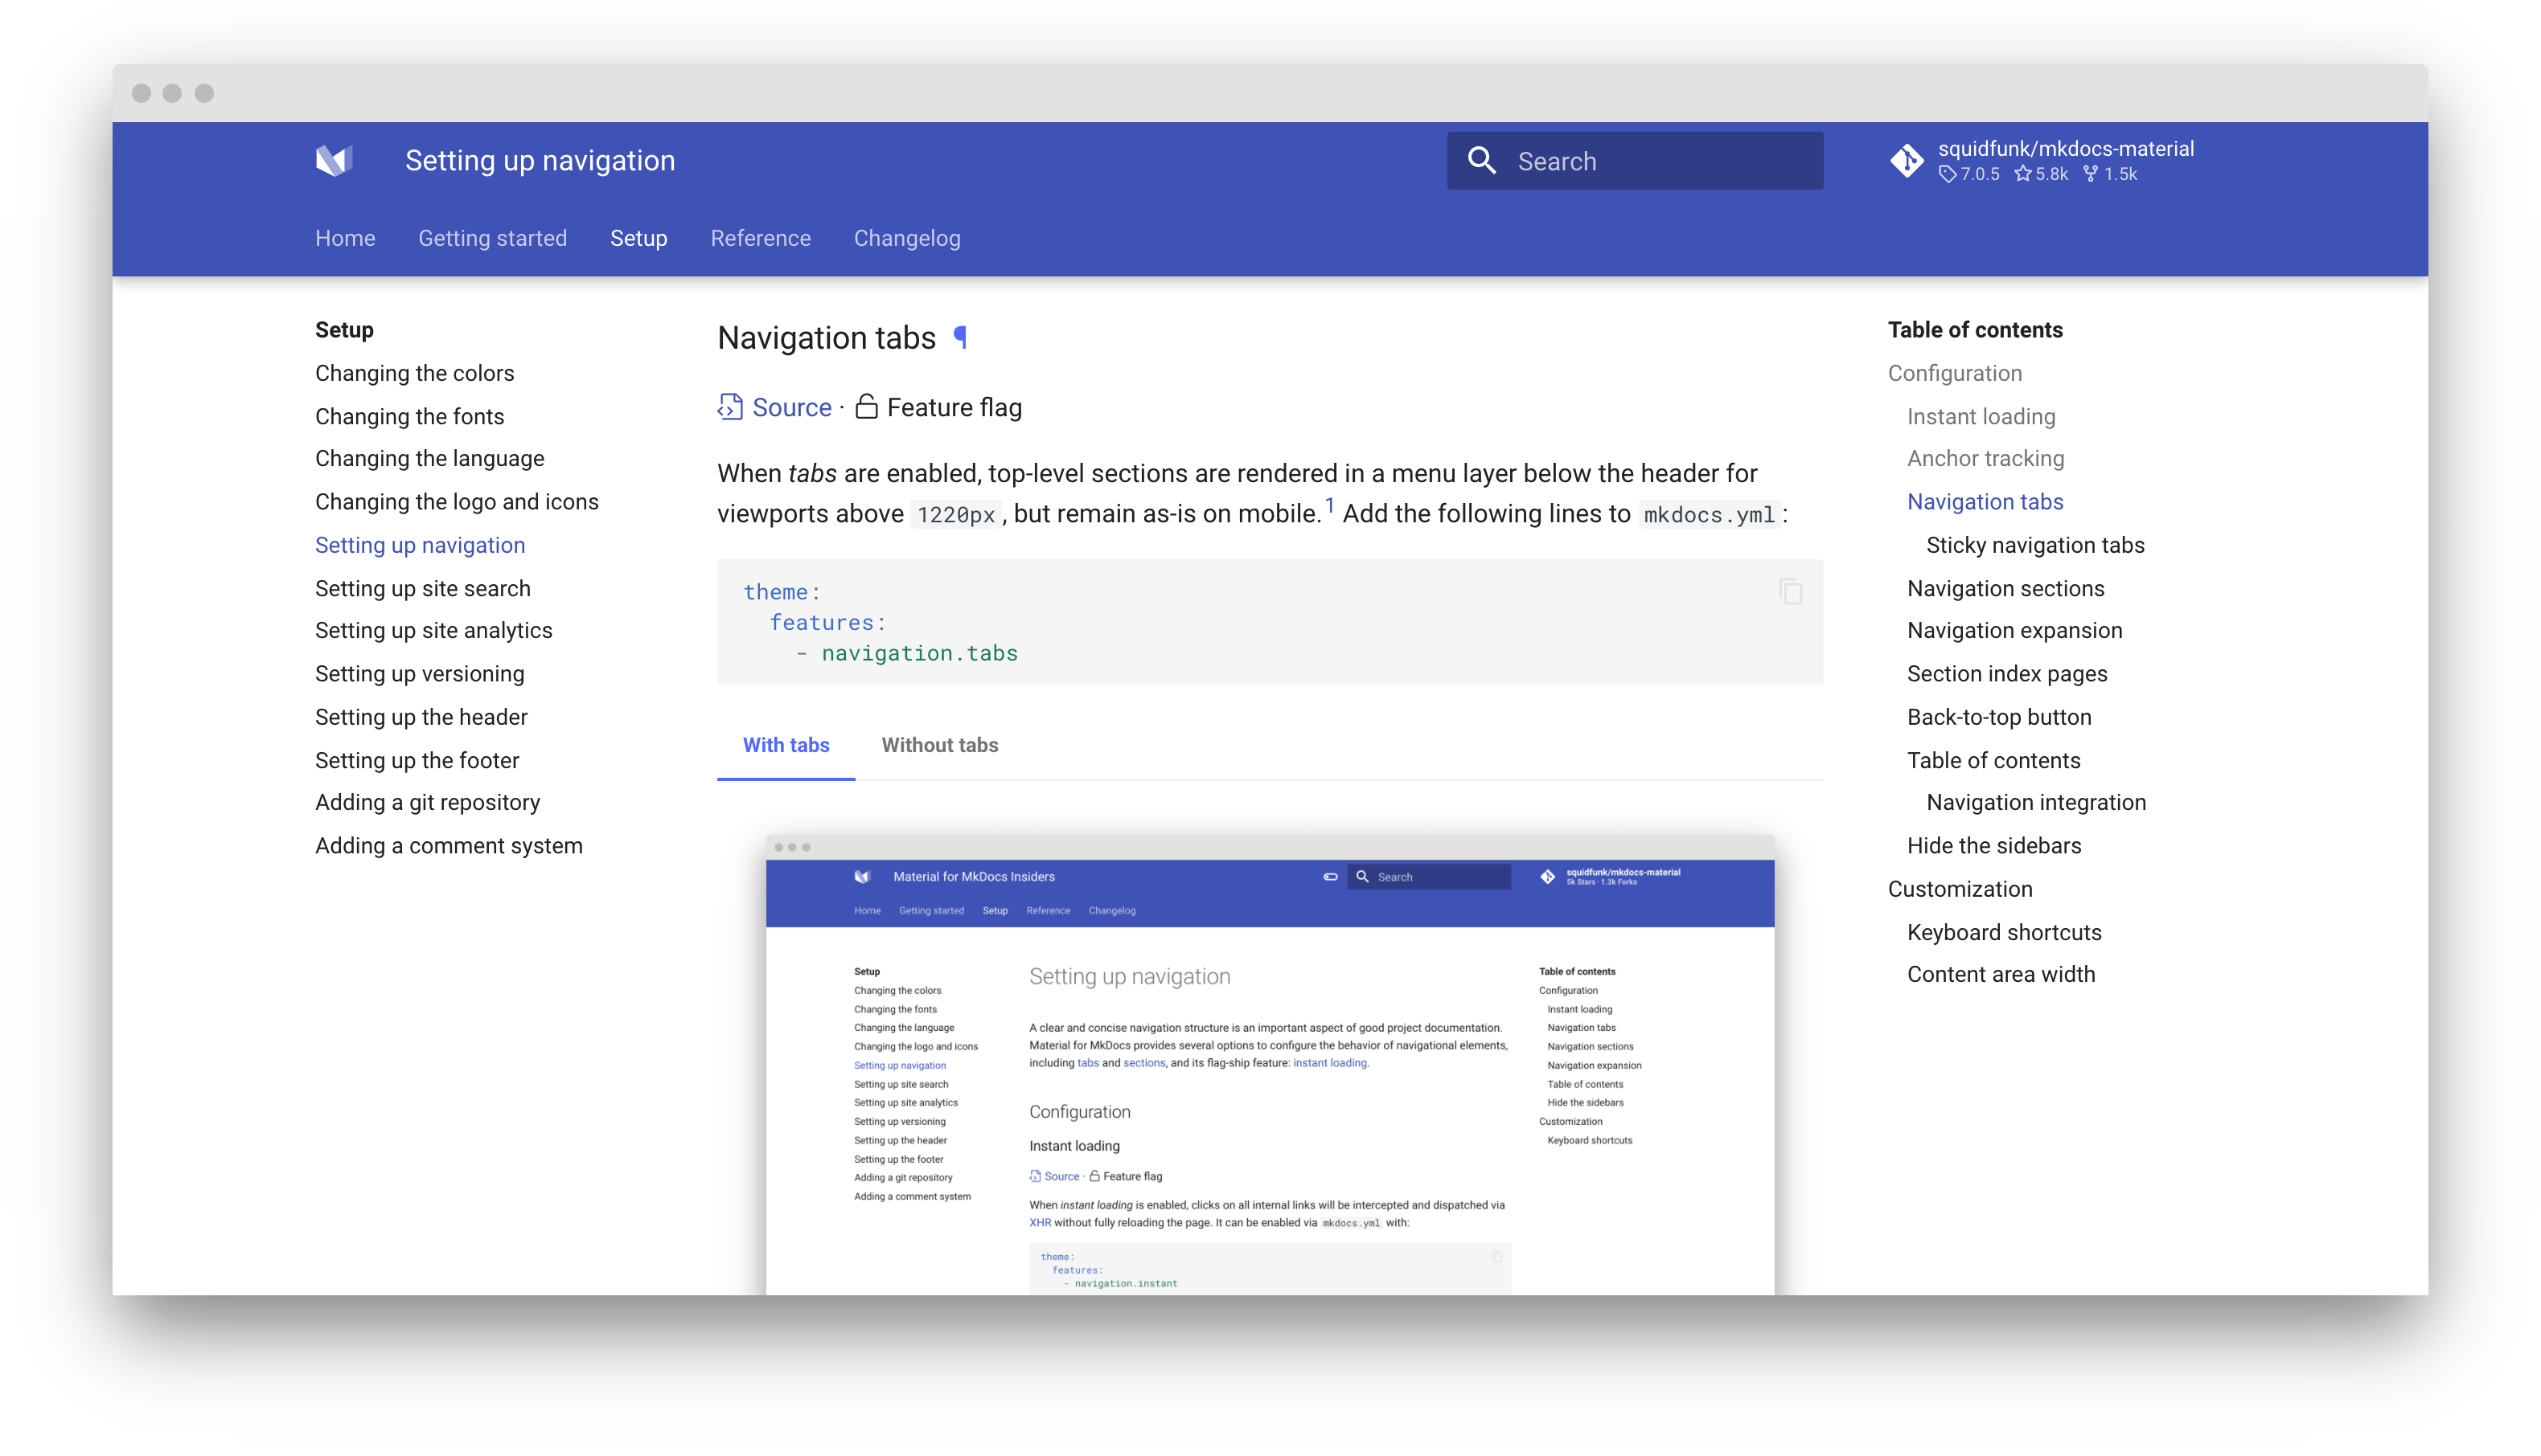This screenshot has height=1456, width=2541.
Task: Click the MkDocs Material logo
Action: [x=335, y=160]
